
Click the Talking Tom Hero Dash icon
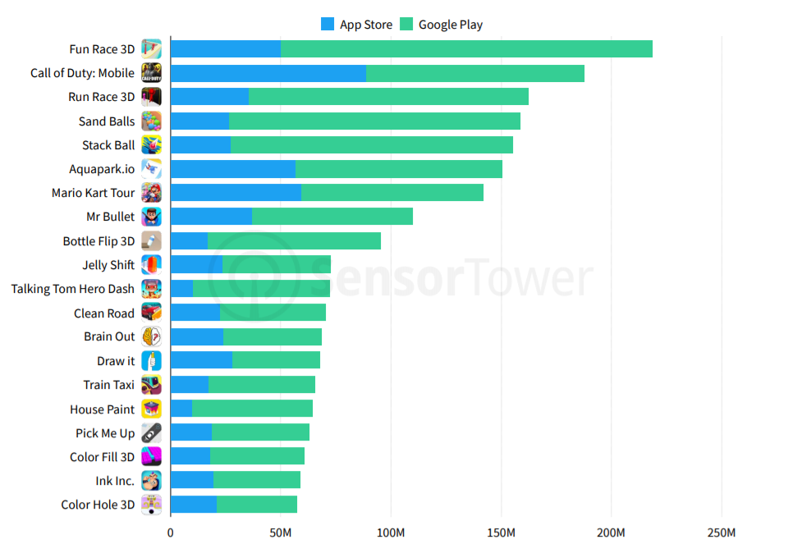coord(152,289)
